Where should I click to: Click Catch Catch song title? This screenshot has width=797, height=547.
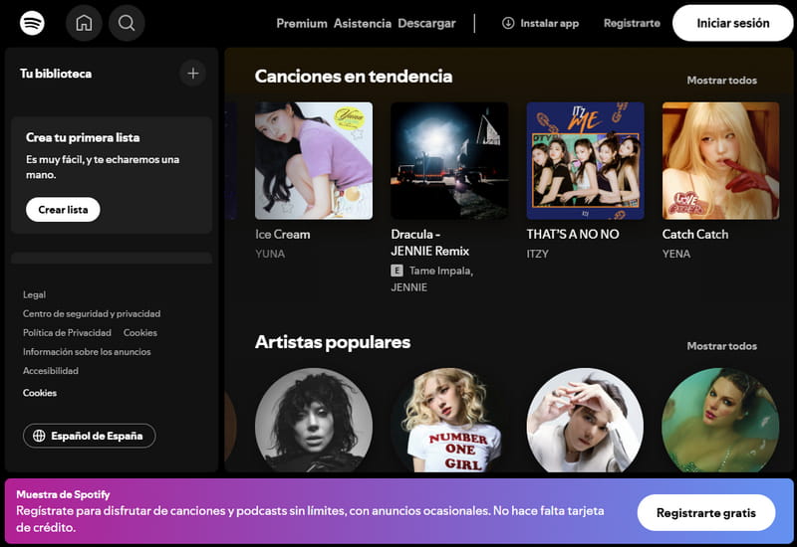point(695,235)
